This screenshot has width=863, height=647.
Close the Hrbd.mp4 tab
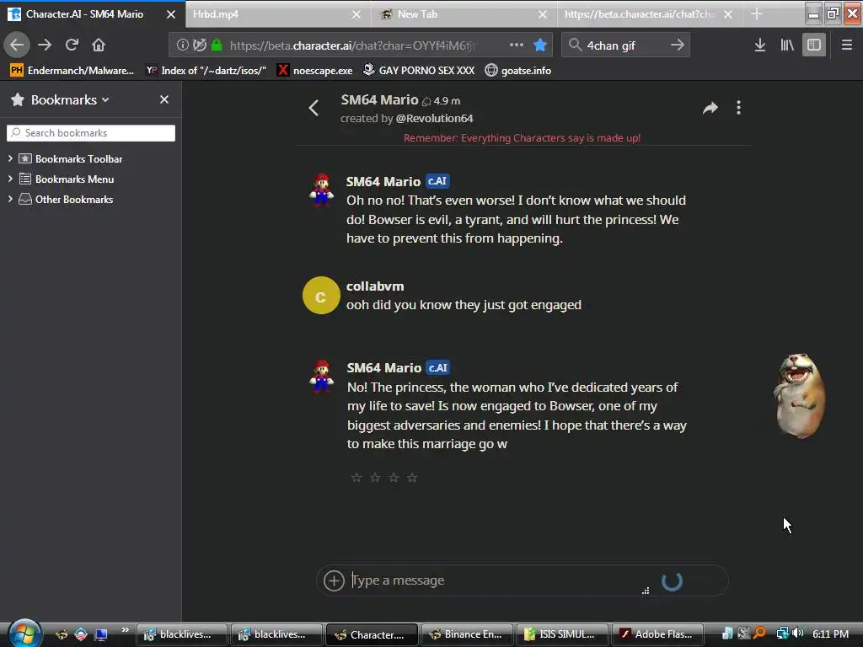click(356, 14)
